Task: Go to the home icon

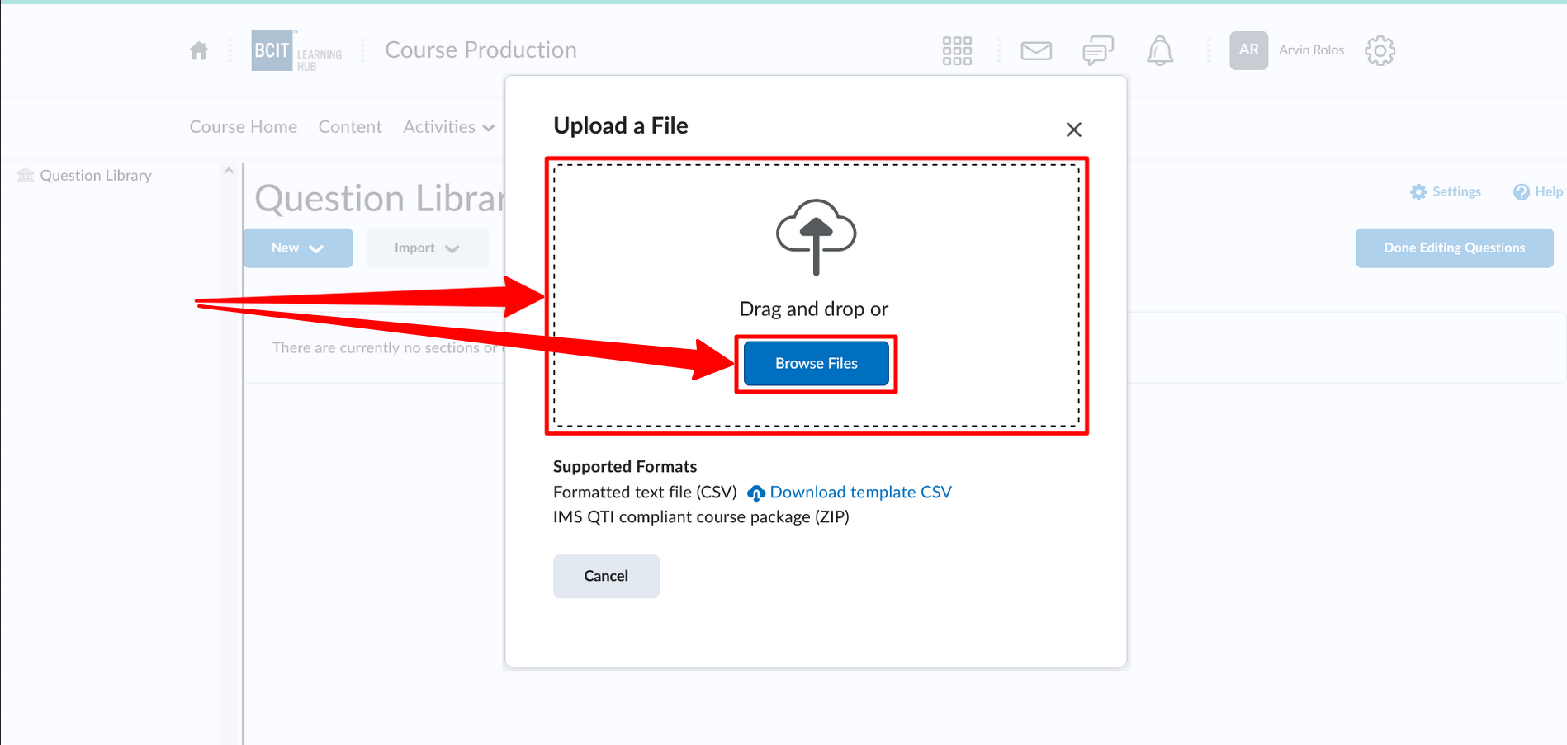Action: coord(199,51)
